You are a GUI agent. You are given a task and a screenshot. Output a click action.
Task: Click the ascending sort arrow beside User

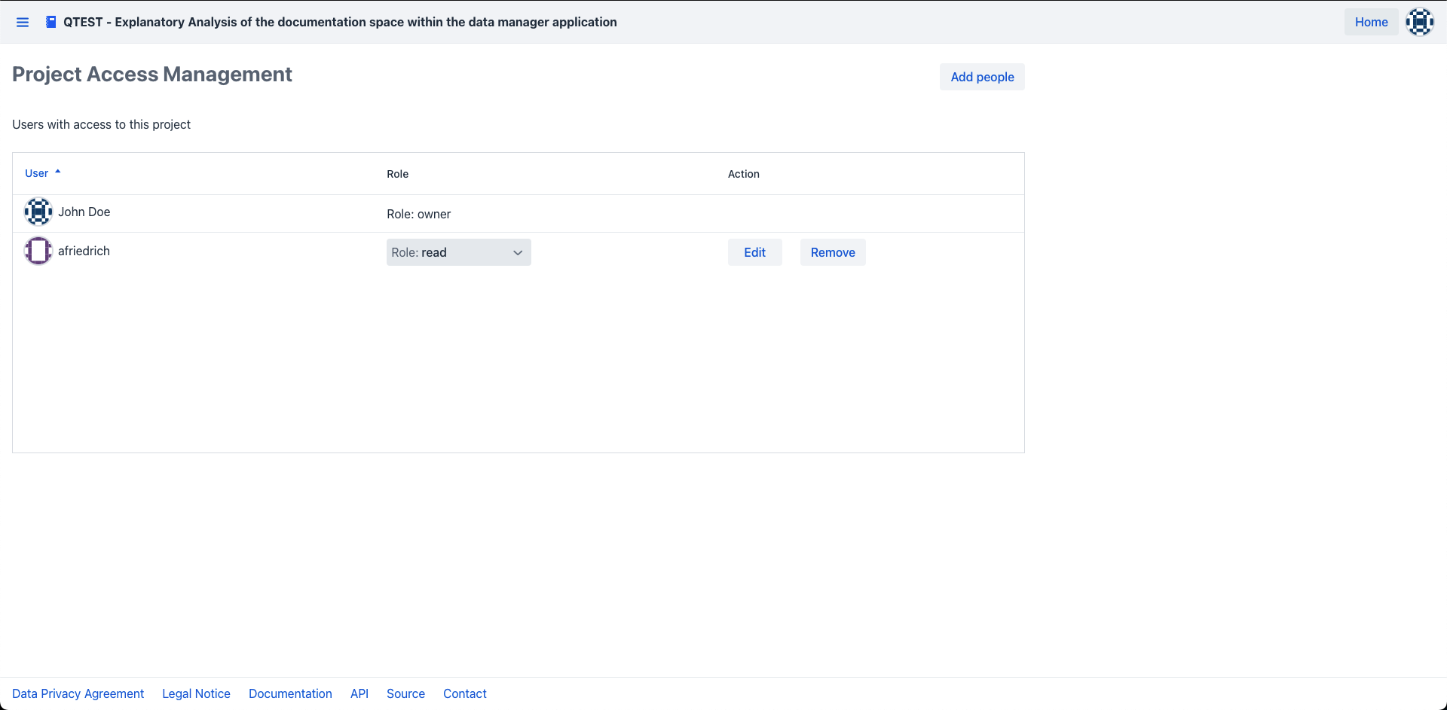(x=58, y=172)
